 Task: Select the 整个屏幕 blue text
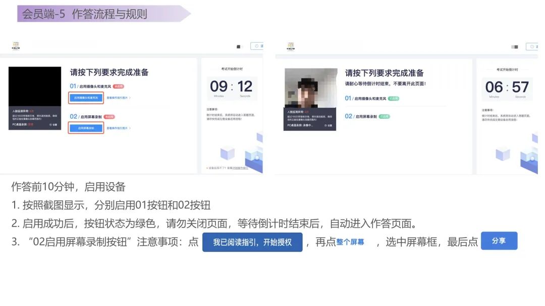click(350, 242)
